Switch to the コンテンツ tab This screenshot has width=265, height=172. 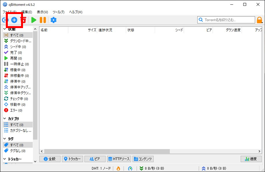tap(143, 159)
